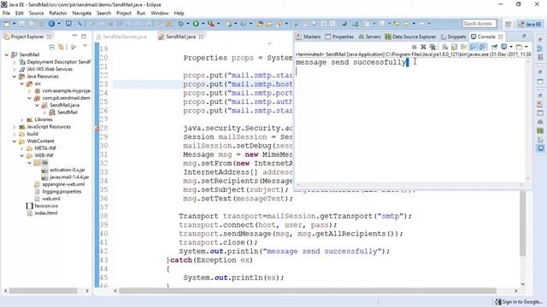This screenshot has width=547, height=307.
Task: Maximize the Project Explorer view
Action: pyautogui.click(x=84, y=36)
